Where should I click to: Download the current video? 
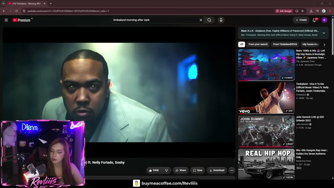point(217,170)
